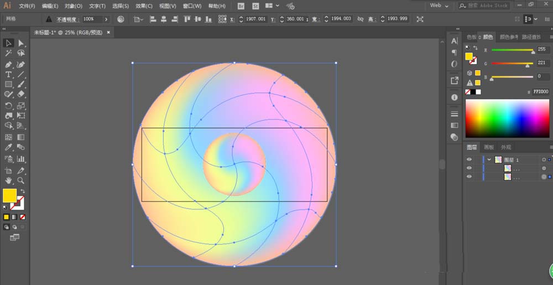Select the Pen tool
Viewport: 553px width, 285px height.
coord(8,65)
